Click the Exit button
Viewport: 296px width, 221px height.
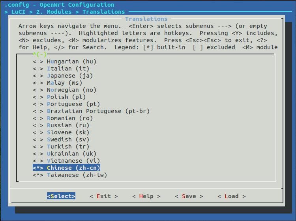104,196
